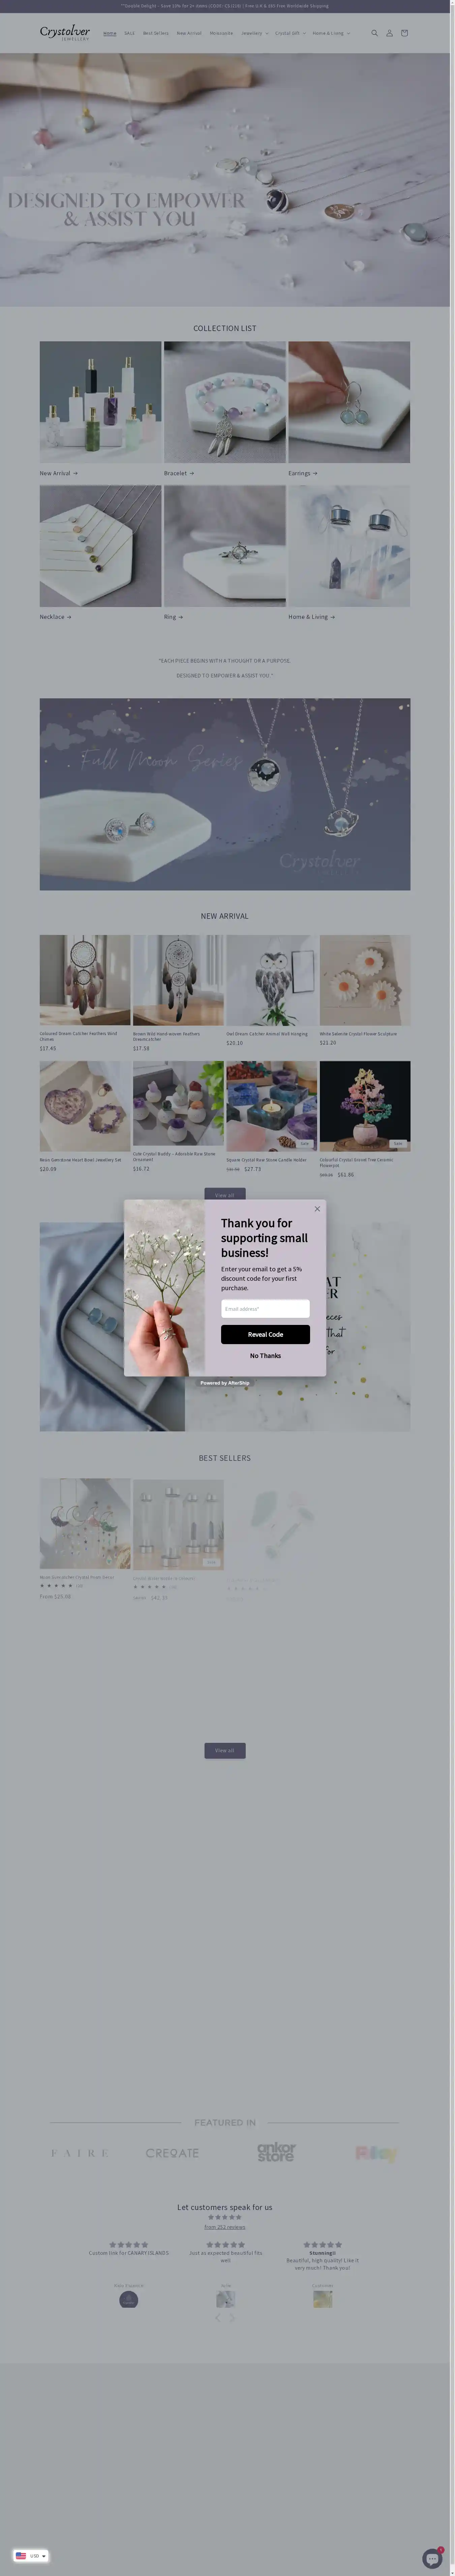
Task: Open the Best Sellers menu item
Action: [x=156, y=33]
